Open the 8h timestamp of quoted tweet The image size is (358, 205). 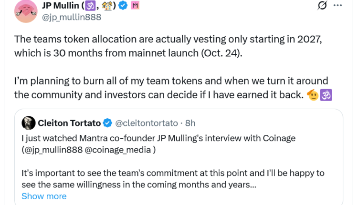(190, 123)
